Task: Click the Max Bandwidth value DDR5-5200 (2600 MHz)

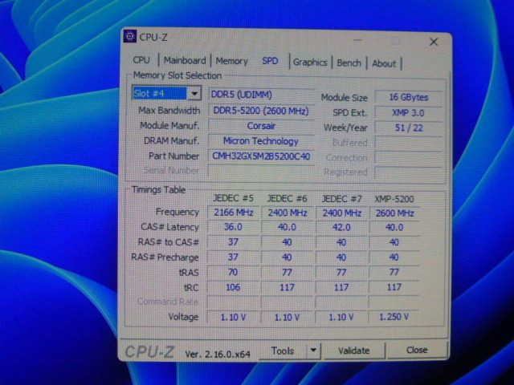Action: [x=261, y=111]
